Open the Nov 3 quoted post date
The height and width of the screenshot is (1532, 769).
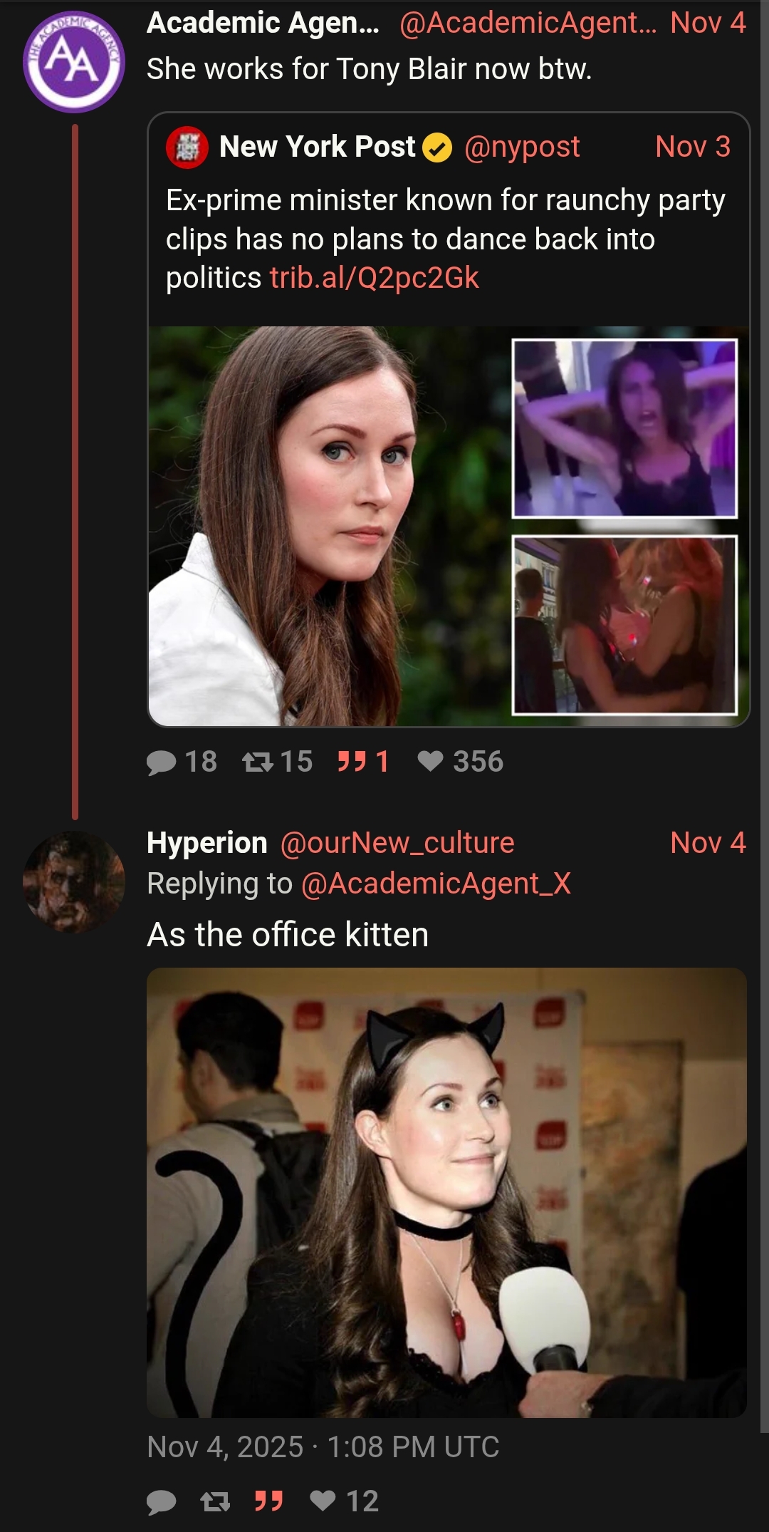tap(693, 147)
